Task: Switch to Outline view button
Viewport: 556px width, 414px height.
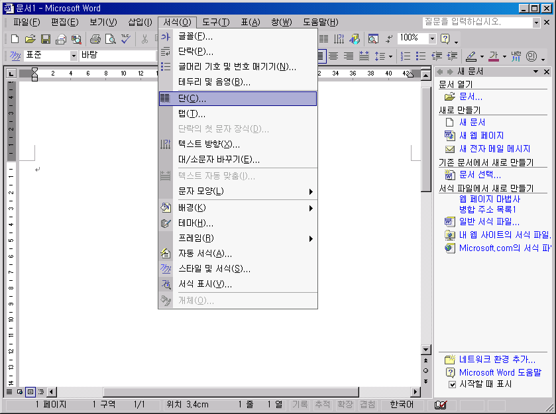Action: coord(41,392)
